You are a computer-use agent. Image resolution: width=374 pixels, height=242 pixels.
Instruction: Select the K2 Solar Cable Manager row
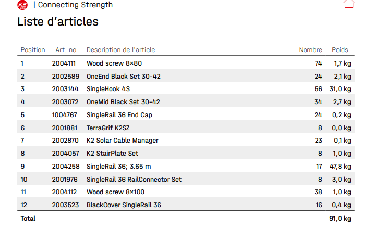point(122,141)
